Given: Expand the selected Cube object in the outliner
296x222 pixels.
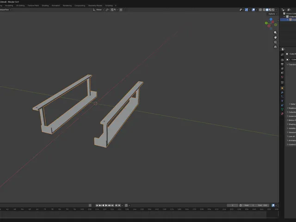Looking at the screenshot, I should (x=288, y=19).
